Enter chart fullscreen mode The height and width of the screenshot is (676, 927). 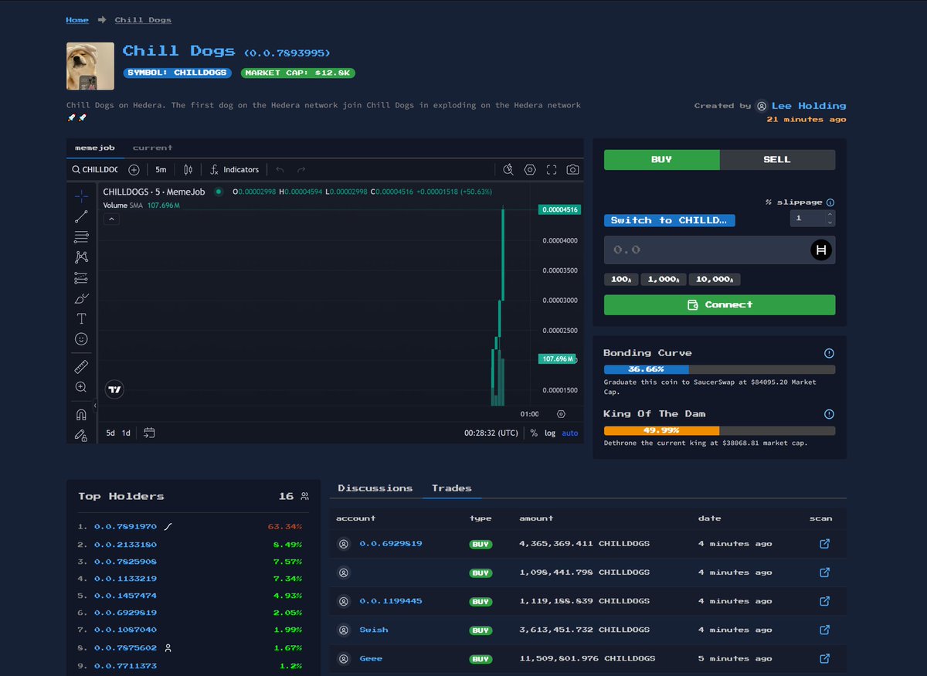(x=552, y=169)
